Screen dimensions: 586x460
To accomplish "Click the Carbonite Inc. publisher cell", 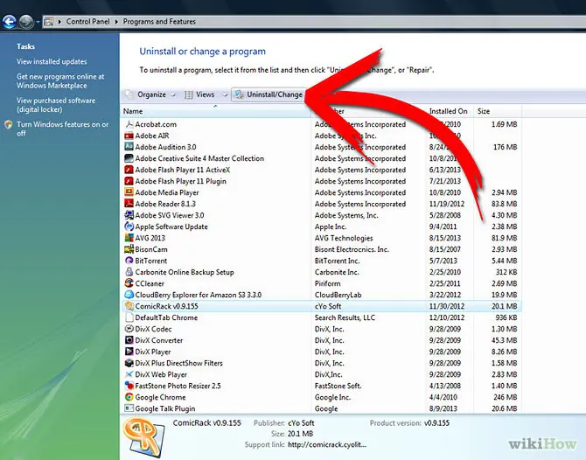I will [337, 272].
